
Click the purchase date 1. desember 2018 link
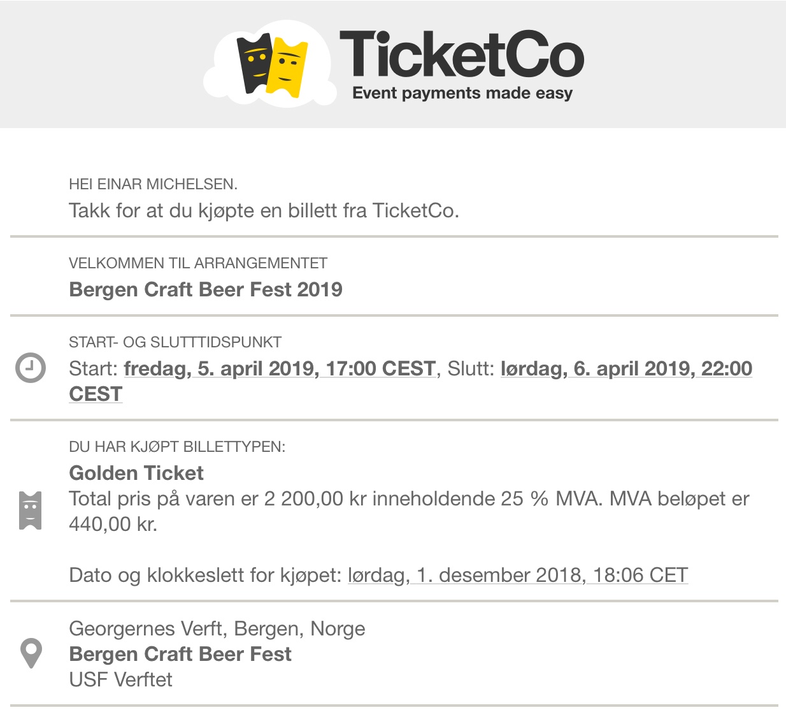click(x=518, y=575)
